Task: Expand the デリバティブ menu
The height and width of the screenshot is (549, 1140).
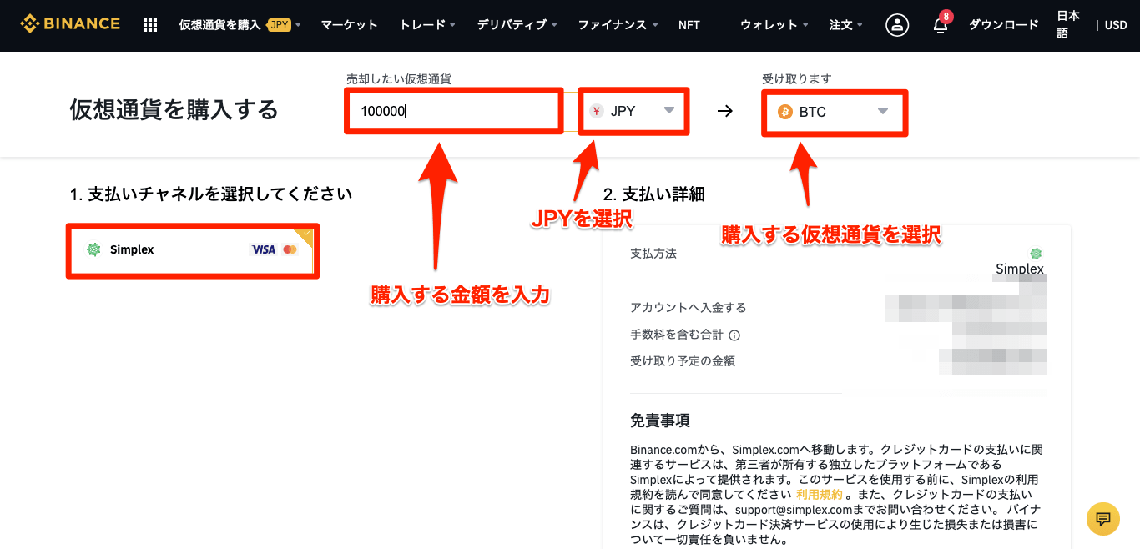Action: coord(517,25)
